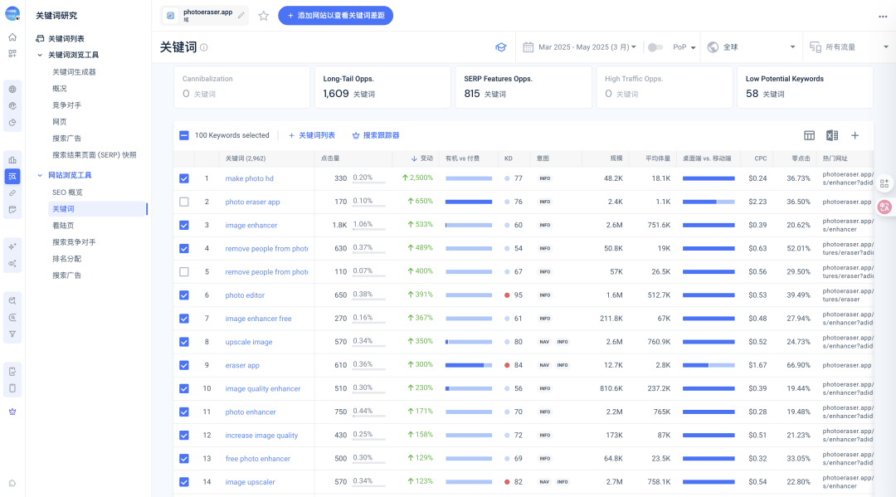Check the row 5 'remove people' checkbox

click(x=184, y=272)
